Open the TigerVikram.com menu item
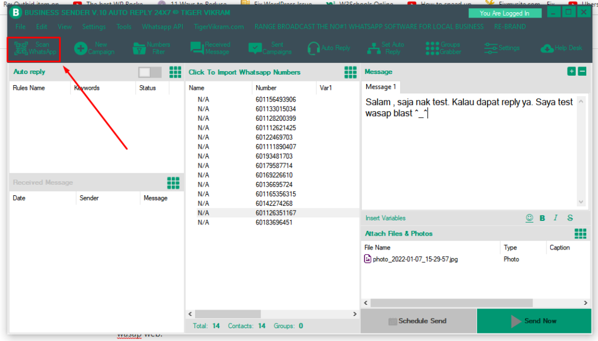 tap(219, 27)
